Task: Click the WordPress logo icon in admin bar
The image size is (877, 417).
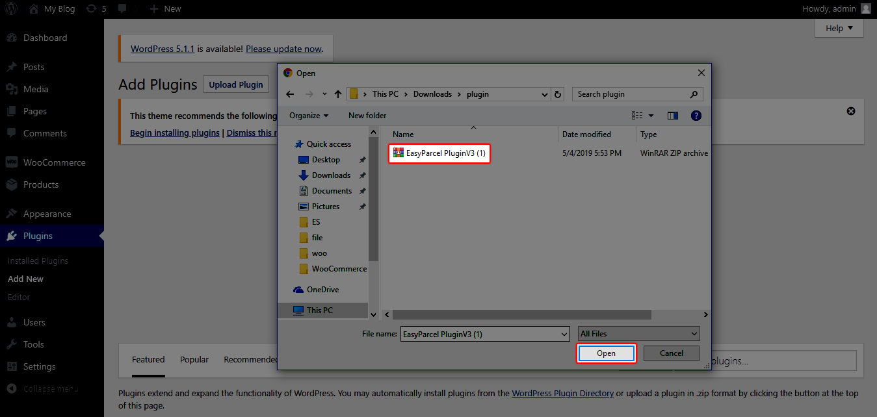Action: click(12, 9)
